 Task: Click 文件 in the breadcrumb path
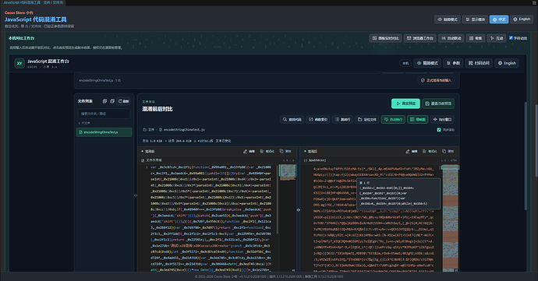click(151, 129)
